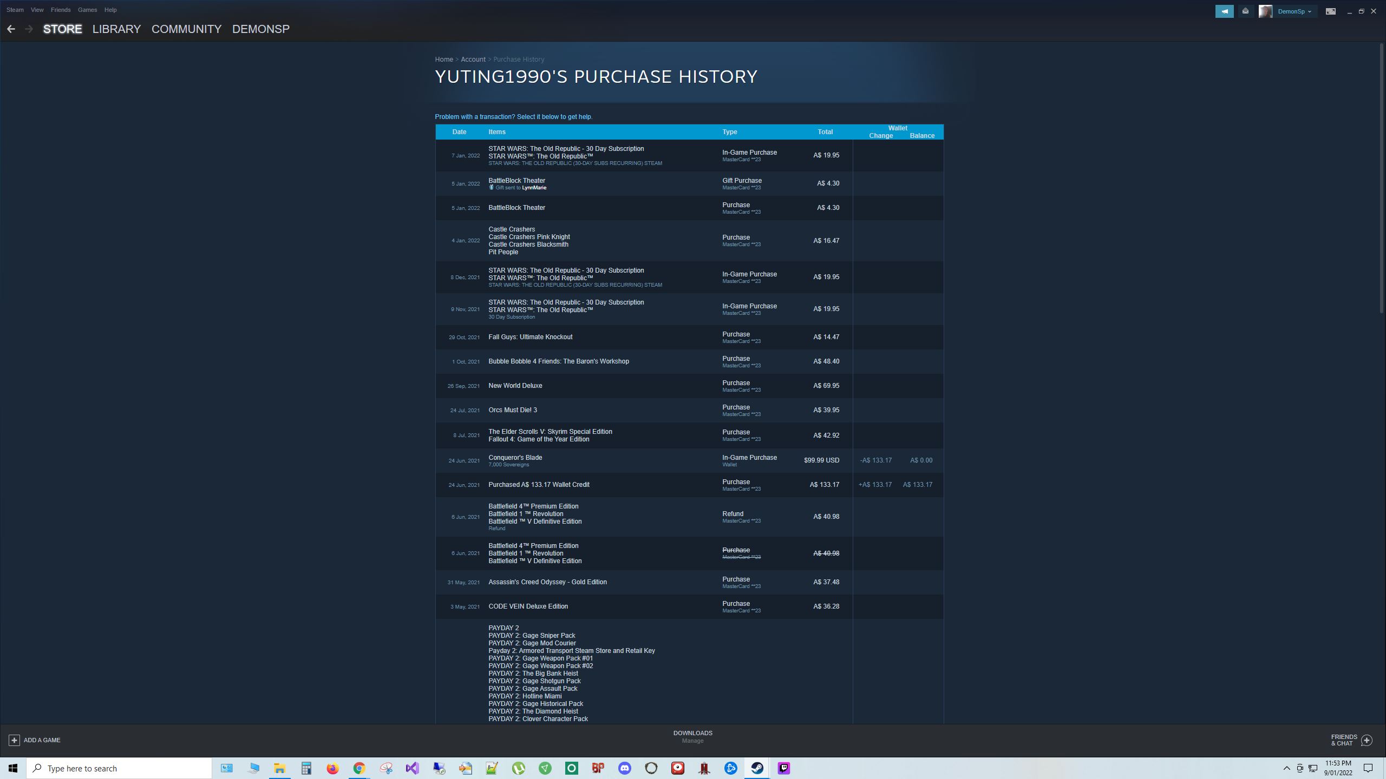Switch to the LIBRARY tab

116,29
